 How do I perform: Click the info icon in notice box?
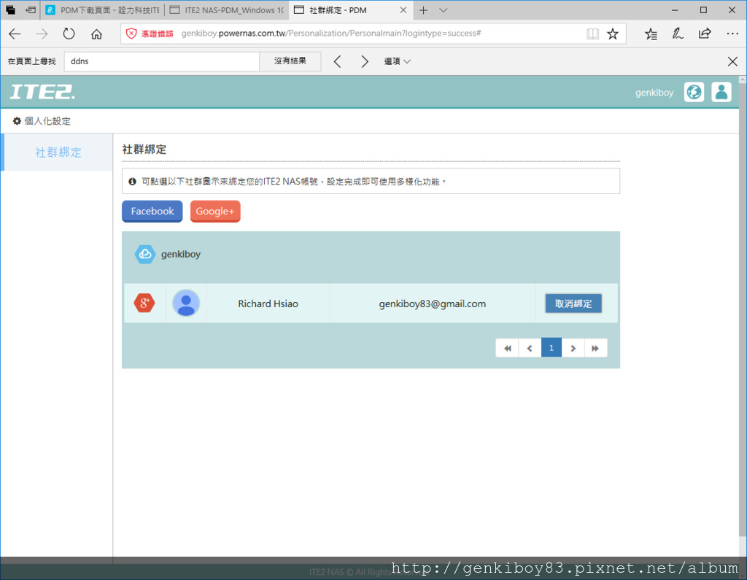(133, 182)
